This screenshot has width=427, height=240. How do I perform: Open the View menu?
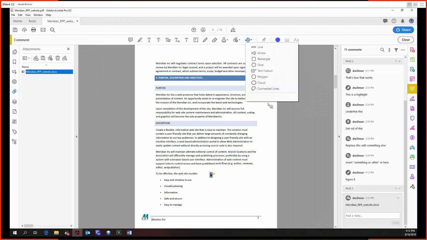(x=28, y=15)
